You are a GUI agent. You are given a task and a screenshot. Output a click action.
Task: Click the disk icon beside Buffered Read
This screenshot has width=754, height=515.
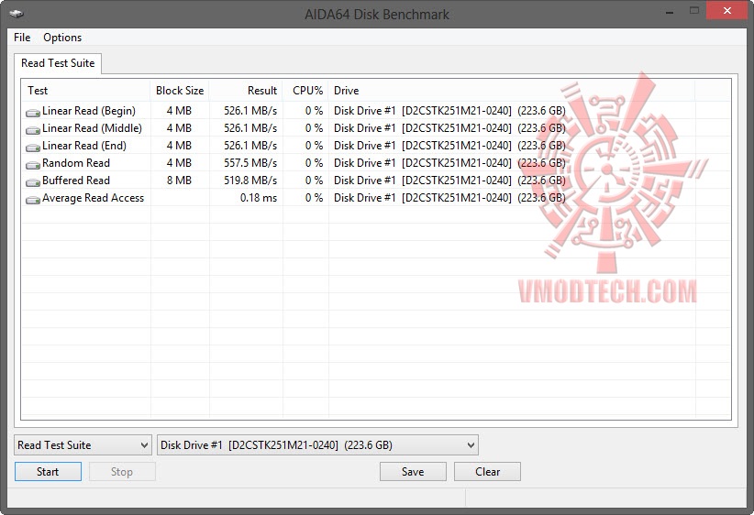[33, 182]
